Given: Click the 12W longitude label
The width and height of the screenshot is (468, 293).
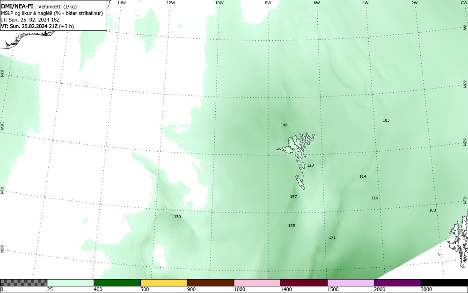Looking at the screenshot, I should 171,3.
